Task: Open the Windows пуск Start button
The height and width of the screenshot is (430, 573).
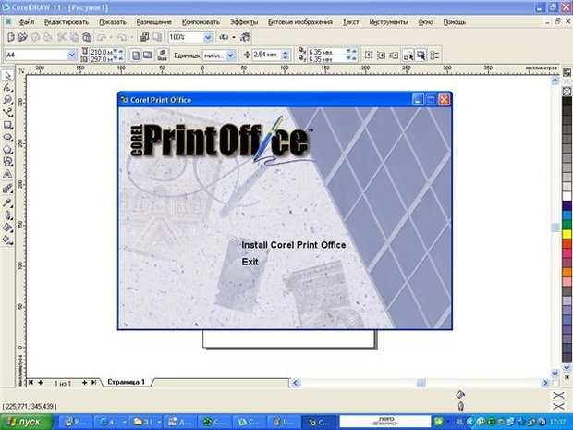Action: pyautogui.click(x=26, y=421)
